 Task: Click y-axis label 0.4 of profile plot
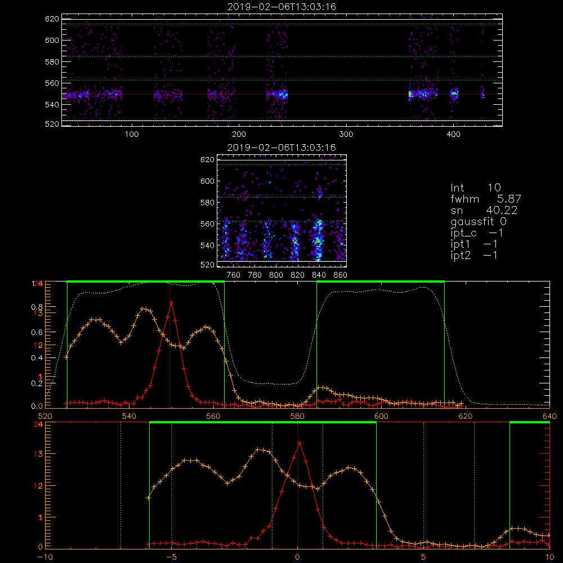click(x=37, y=358)
